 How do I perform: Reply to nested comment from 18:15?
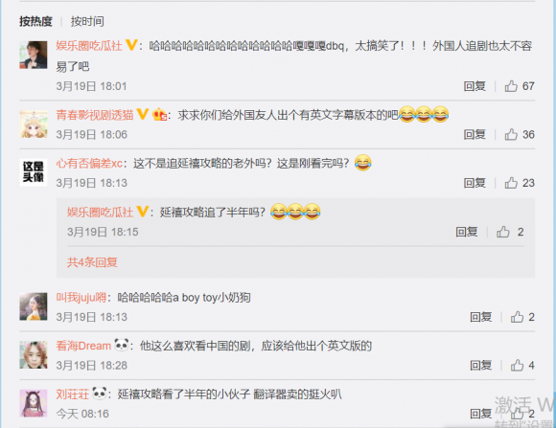tap(467, 232)
